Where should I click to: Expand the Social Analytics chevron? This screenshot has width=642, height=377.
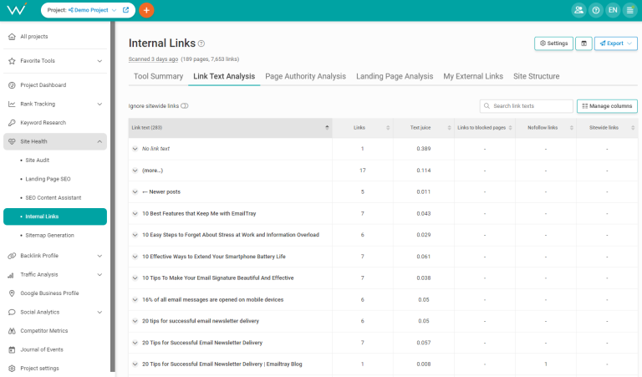(x=99, y=313)
